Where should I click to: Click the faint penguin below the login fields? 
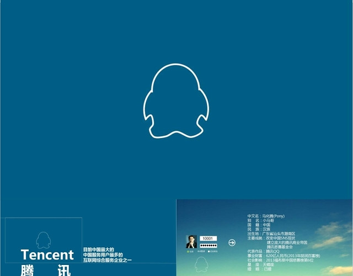click(201, 264)
